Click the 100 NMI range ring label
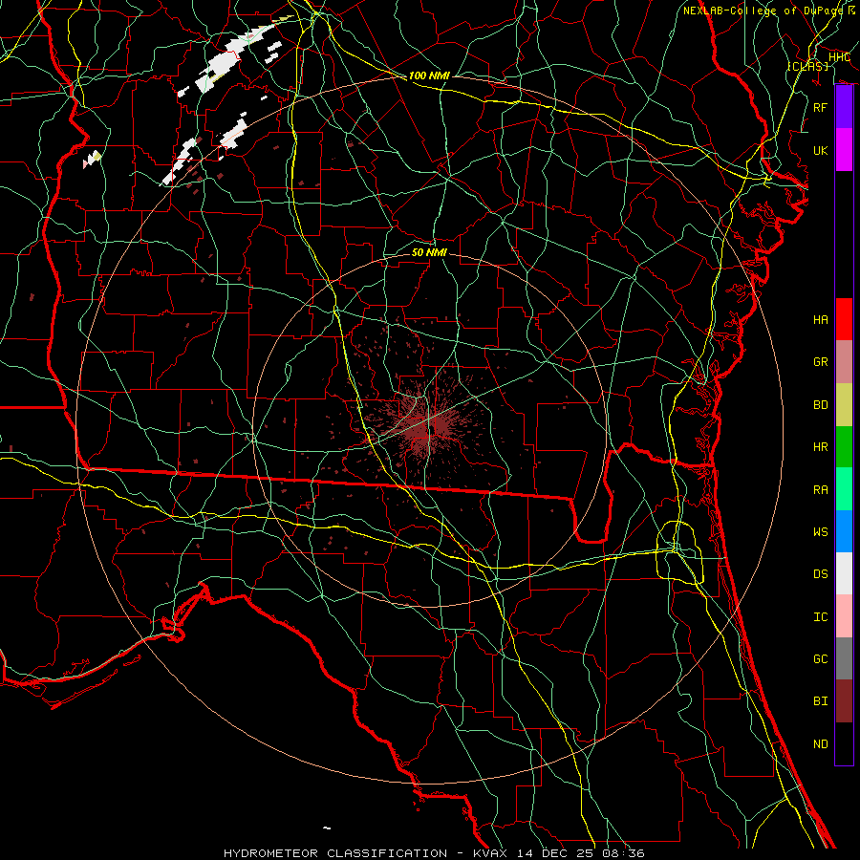 click(429, 75)
